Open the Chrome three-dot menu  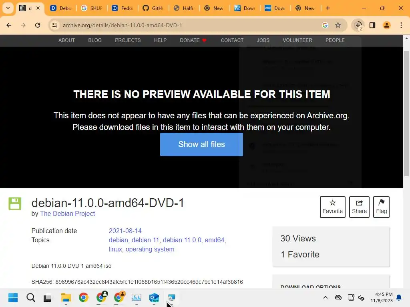click(x=401, y=25)
